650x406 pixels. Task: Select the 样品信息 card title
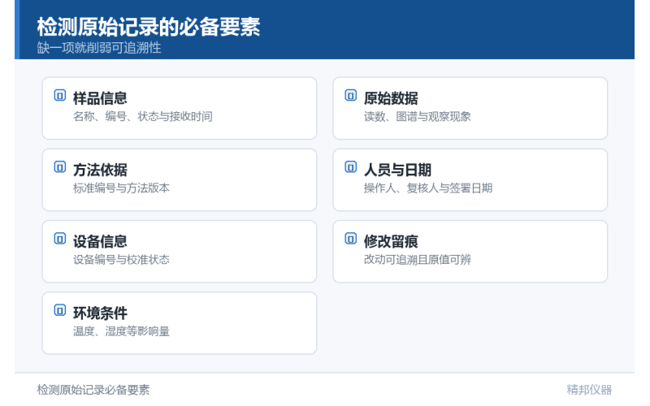click(100, 98)
